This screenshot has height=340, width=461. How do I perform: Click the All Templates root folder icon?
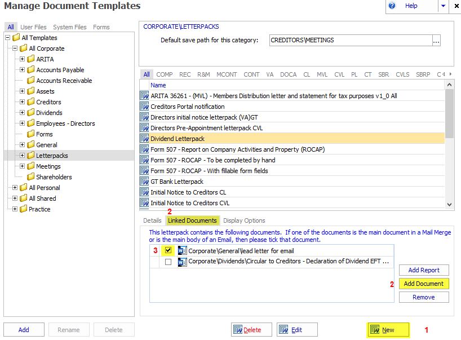point(16,38)
